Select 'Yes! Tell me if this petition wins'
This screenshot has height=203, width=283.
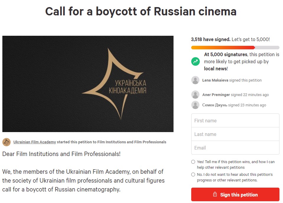tap(193, 162)
